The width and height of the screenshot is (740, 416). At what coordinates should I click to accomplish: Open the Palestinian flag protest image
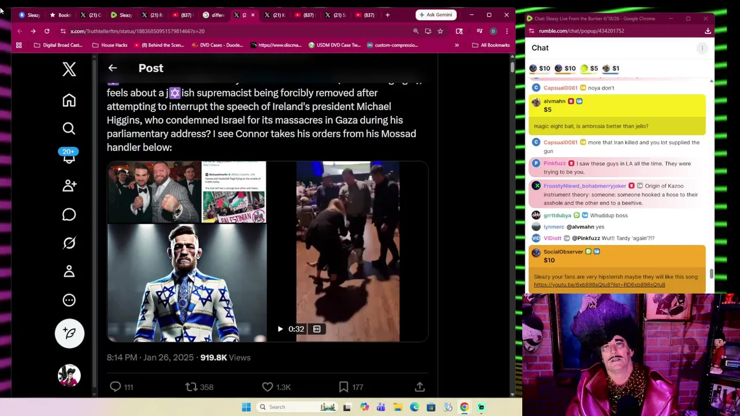[x=234, y=192]
